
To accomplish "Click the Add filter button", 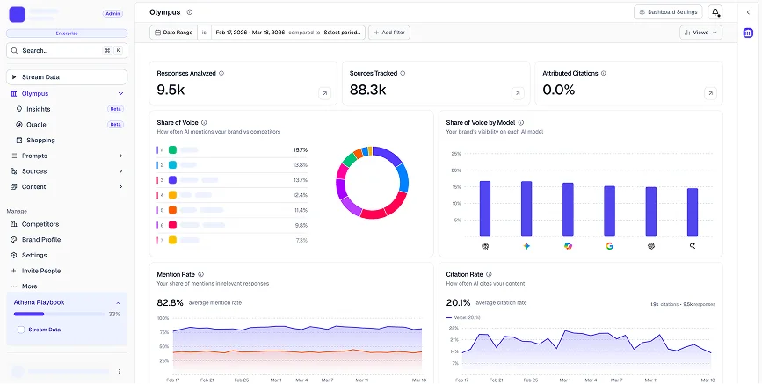I will click(388, 33).
